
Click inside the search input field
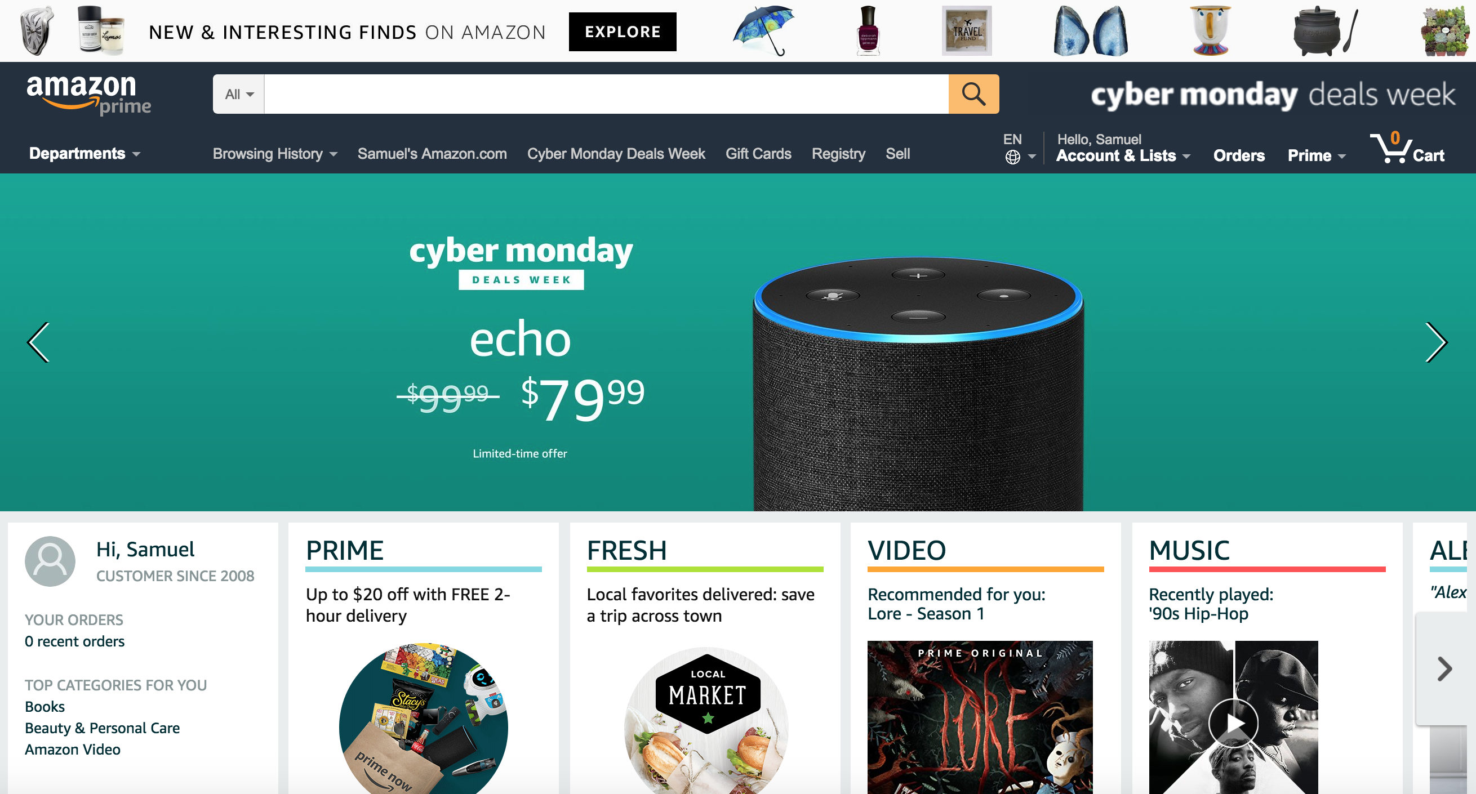tap(606, 94)
